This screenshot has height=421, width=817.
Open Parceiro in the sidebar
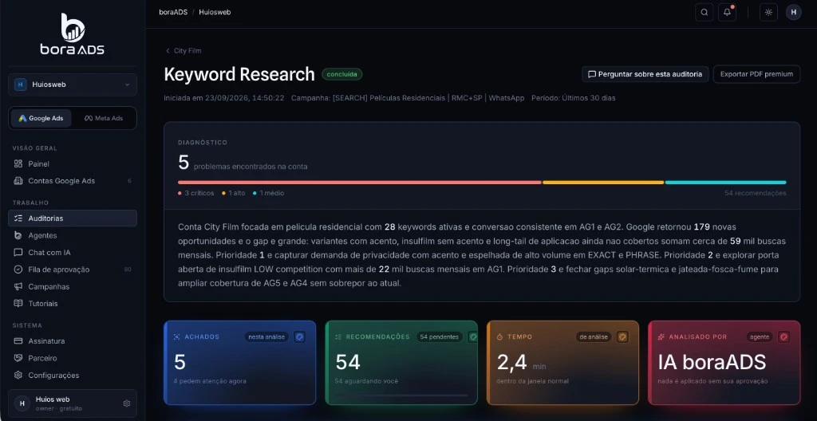(x=73, y=359)
